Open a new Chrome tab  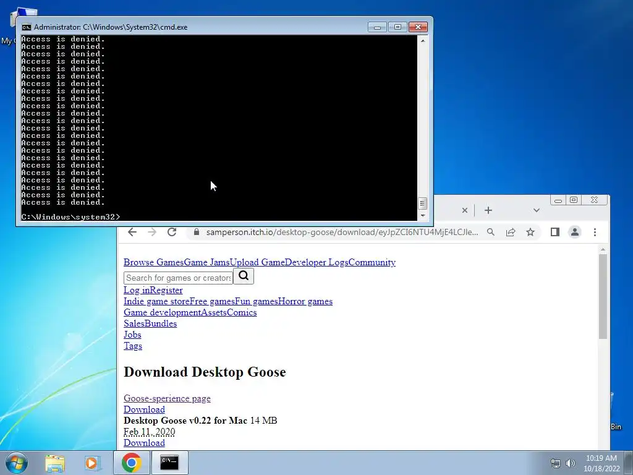pos(488,210)
